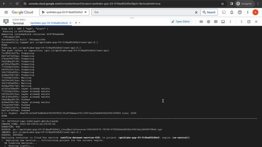Viewport: 262px width, 147px height.
Task: Click the Search button
Action: tap(209, 12)
